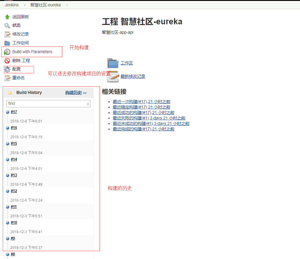The width and height of the screenshot is (300, 259).
Task: Click the 2018-12-6 下午5:15 build timestamp
Action: click(26, 137)
